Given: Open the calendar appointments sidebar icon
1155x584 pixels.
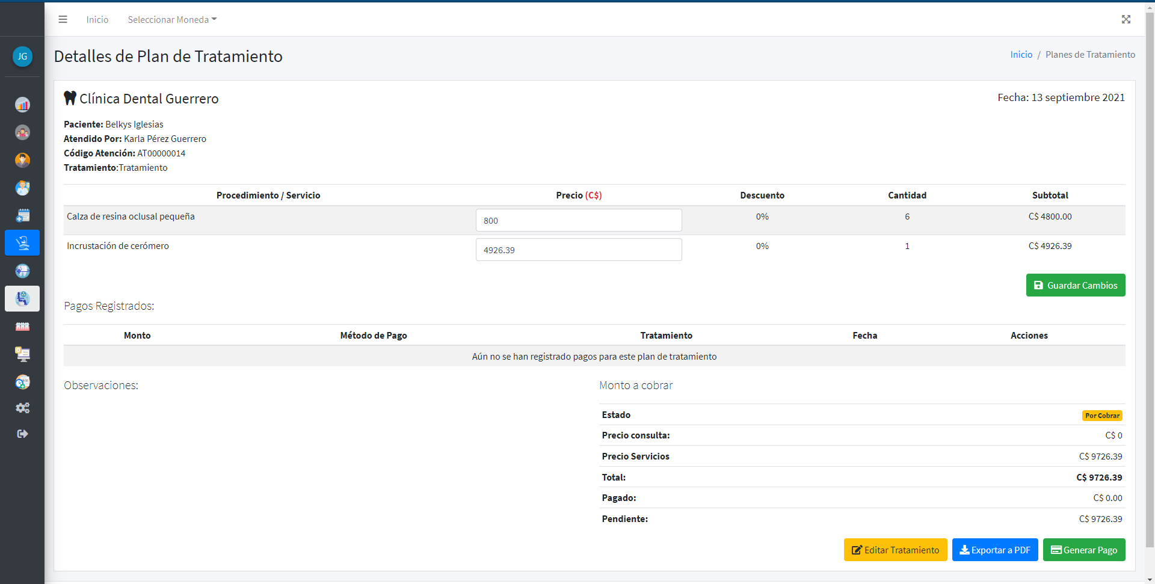Looking at the screenshot, I should click(x=22, y=215).
